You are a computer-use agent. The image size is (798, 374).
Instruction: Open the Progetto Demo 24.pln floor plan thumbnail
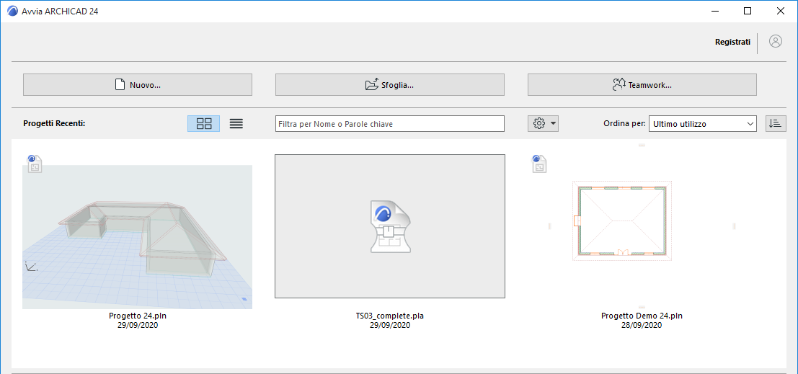click(x=622, y=221)
